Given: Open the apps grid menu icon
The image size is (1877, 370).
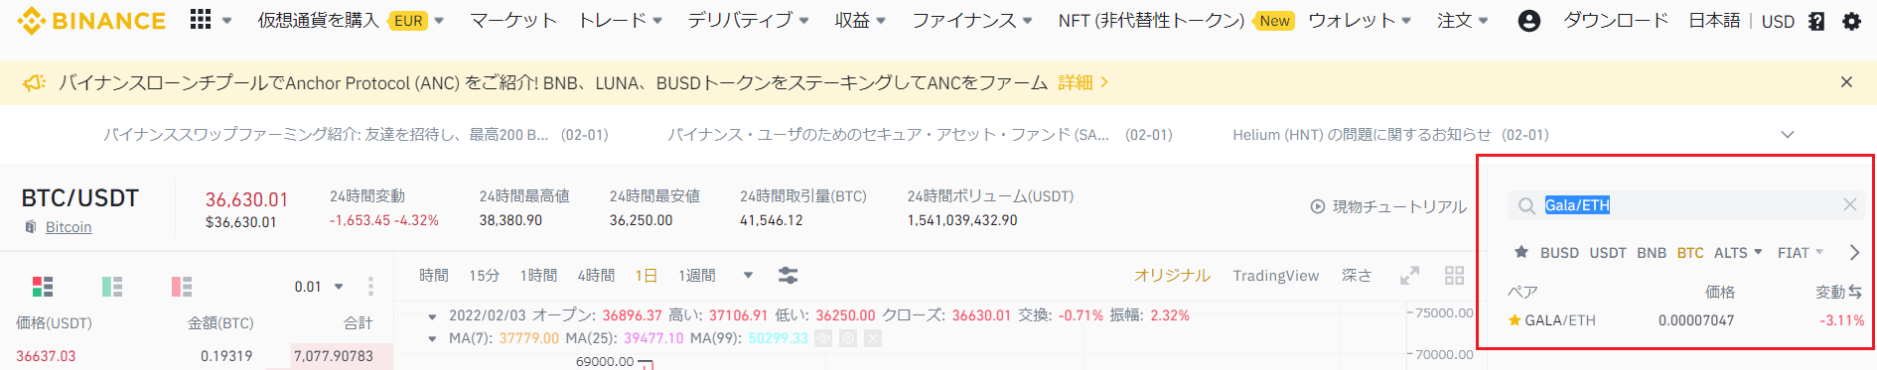Looking at the screenshot, I should click(201, 20).
